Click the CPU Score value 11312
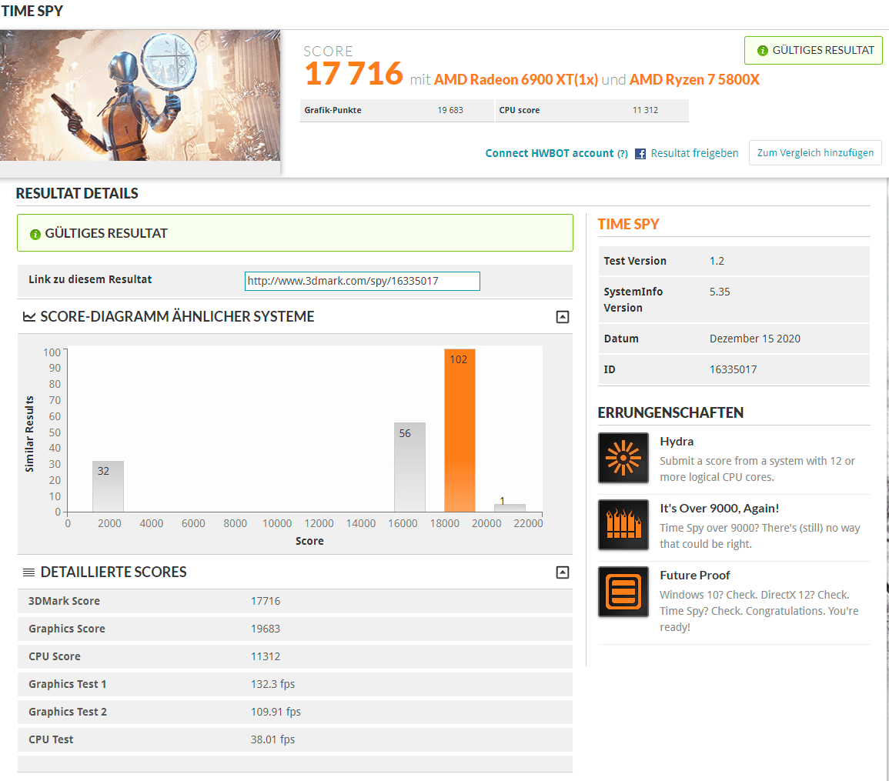The width and height of the screenshot is (889, 781). [266, 656]
